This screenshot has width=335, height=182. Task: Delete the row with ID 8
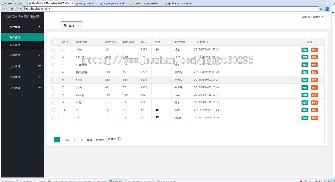(x=314, y=95)
